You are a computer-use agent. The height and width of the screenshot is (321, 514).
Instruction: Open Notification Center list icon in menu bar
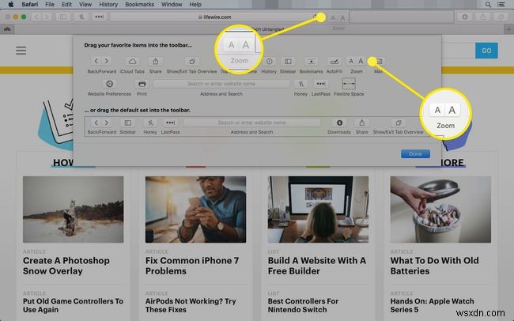[x=501, y=4]
